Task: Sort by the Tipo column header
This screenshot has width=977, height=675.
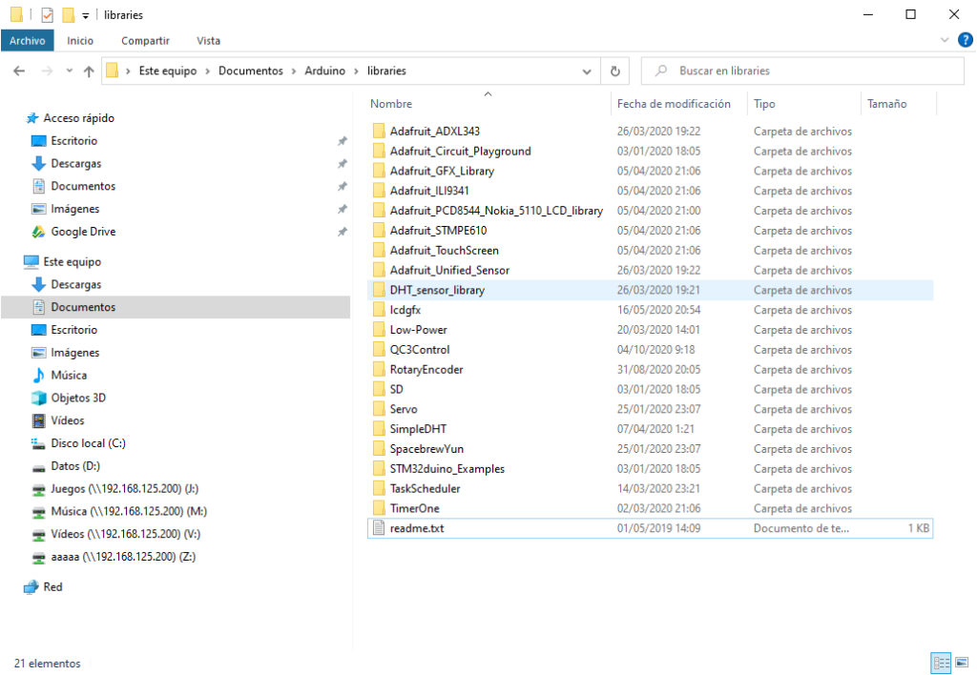Action: (x=764, y=104)
